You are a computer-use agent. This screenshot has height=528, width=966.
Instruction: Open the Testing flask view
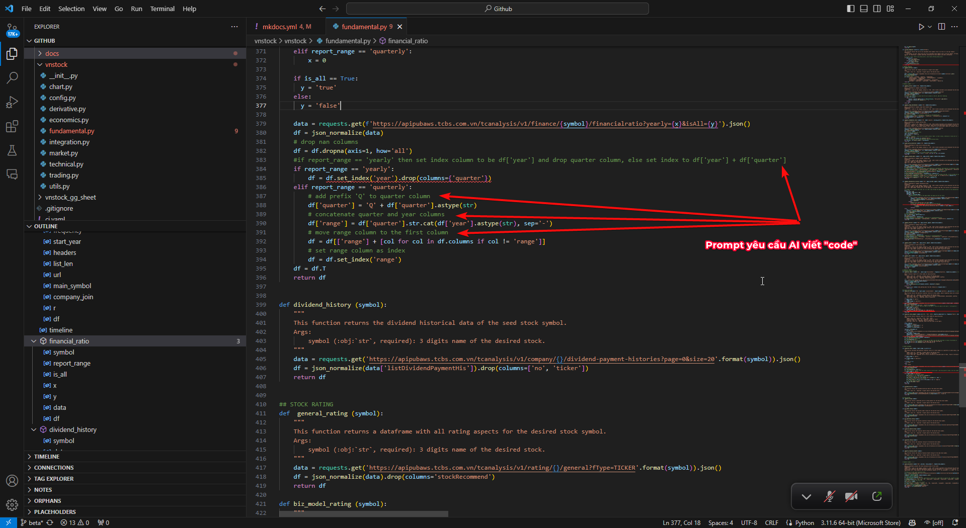pos(12,150)
